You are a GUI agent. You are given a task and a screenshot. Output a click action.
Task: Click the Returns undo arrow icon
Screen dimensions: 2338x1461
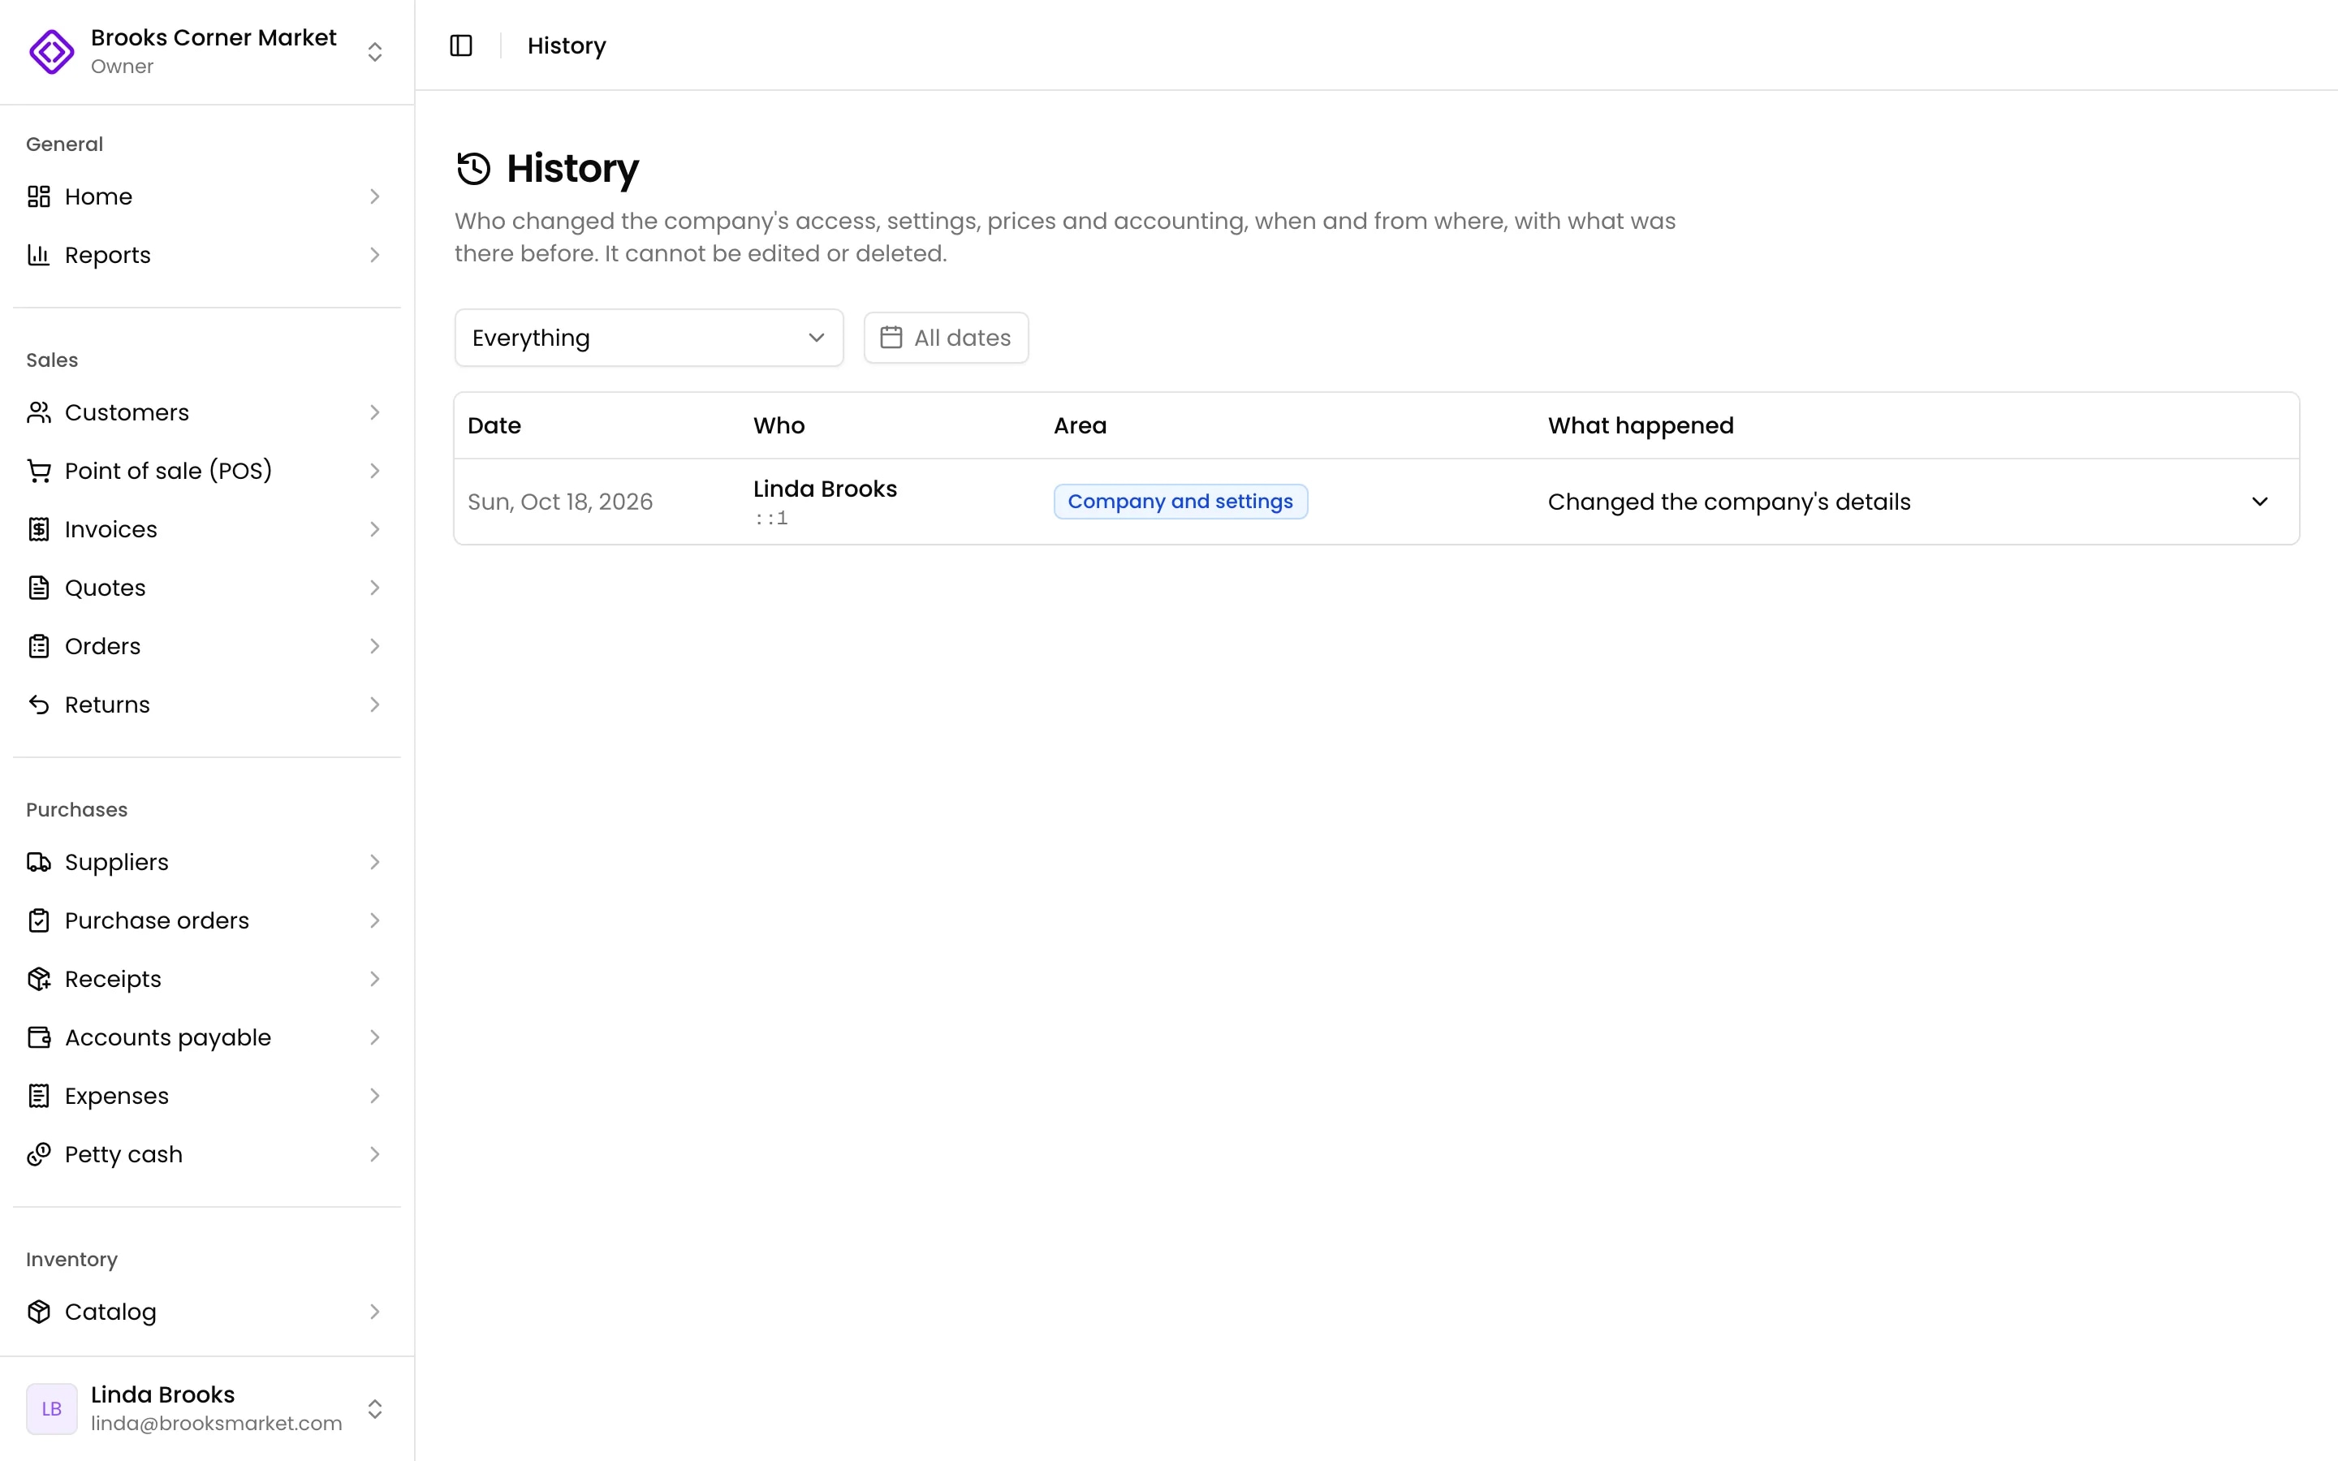pos(39,705)
